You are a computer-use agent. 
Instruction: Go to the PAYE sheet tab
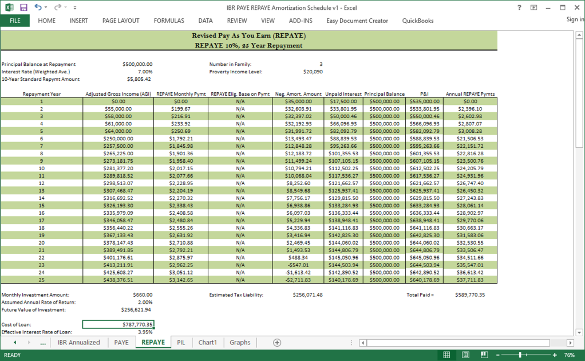121,342
